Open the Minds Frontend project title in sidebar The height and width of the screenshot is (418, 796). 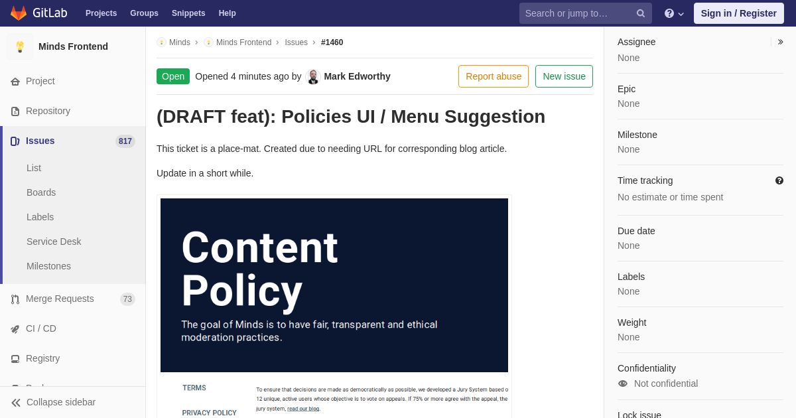click(x=73, y=46)
